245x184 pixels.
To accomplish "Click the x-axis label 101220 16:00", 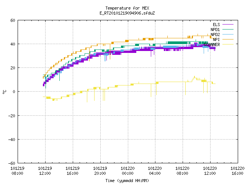I will point(237,171).
